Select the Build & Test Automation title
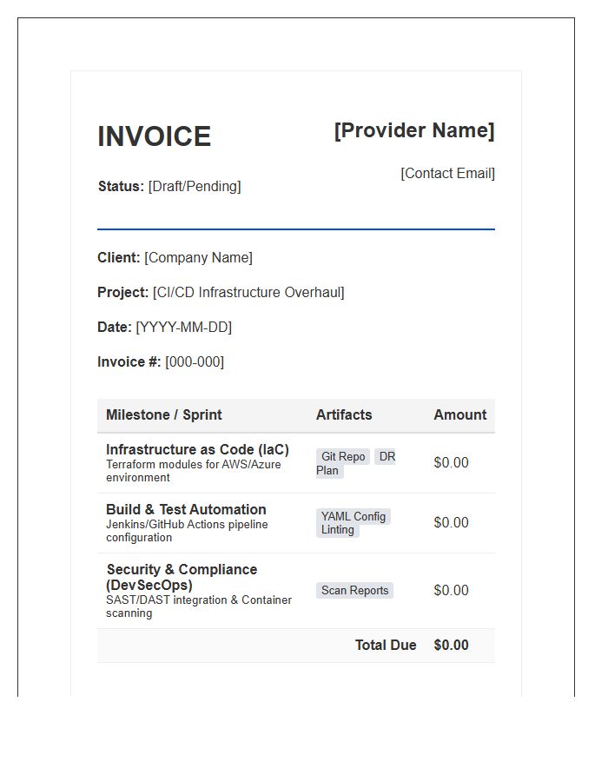 (186, 509)
